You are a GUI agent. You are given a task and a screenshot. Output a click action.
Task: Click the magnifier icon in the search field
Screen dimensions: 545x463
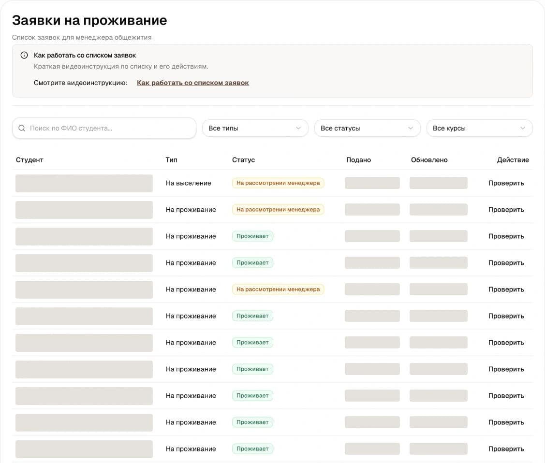22,128
